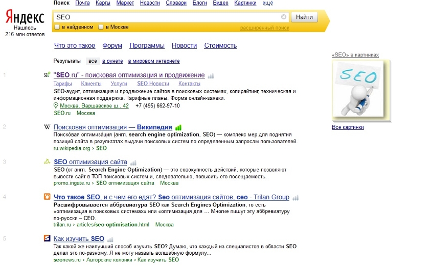Click the promo.ingate.ru URL
The width and height of the screenshot is (432, 268).
point(72,183)
